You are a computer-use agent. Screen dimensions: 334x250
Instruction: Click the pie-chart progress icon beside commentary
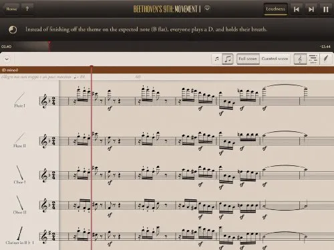[13, 29]
